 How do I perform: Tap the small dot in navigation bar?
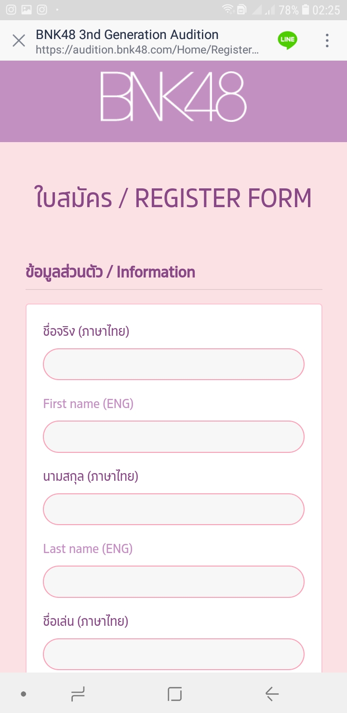[23, 694]
